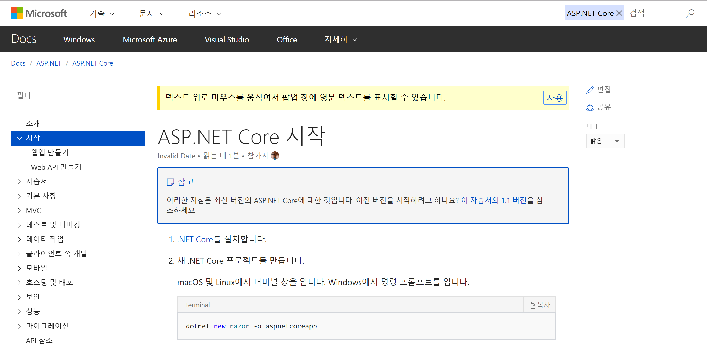Image resolution: width=707 pixels, height=346 pixels.
Task: Select the Office nav item
Action: click(x=287, y=39)
